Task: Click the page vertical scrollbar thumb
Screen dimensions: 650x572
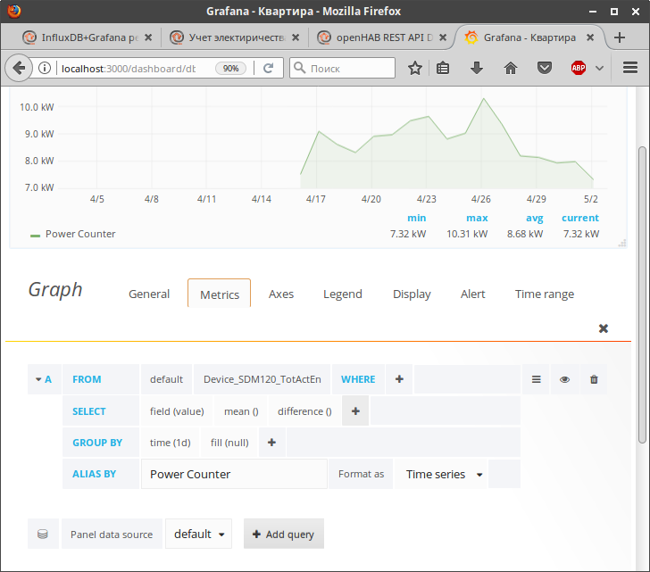Action: tap(642, 294)
